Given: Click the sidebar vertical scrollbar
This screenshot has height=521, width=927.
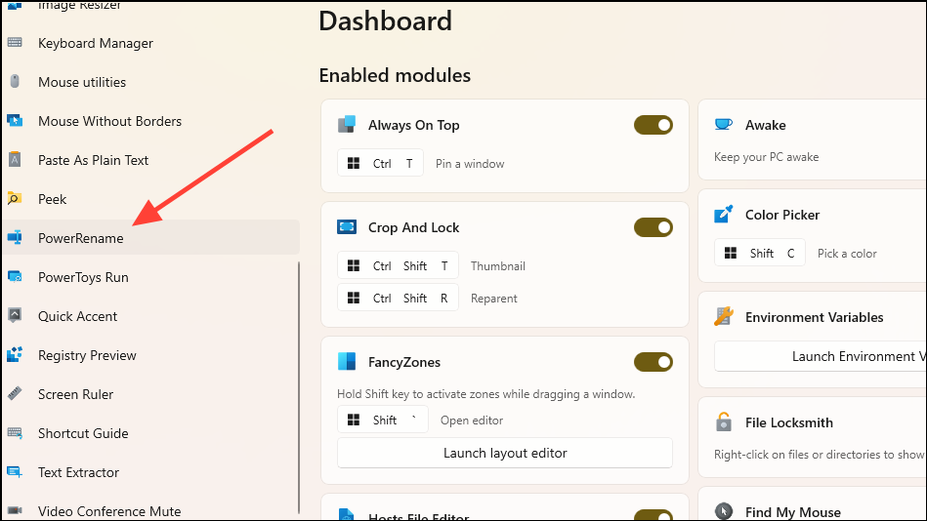Looking at the screenshot, I should pyautogui.click(x=299, y=387).
